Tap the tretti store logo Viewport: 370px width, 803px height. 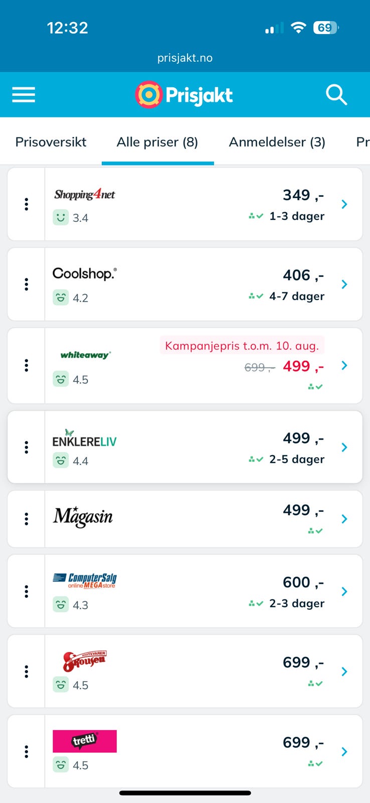click(85, 741)
